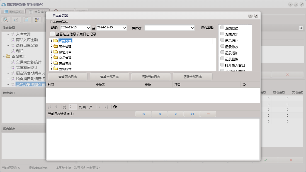
Task: Go to next page in log pager
Action: pyautogui.click(x=99, y=107)
